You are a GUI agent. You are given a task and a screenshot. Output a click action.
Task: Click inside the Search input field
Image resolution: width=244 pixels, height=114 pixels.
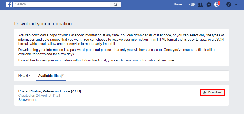62,5
